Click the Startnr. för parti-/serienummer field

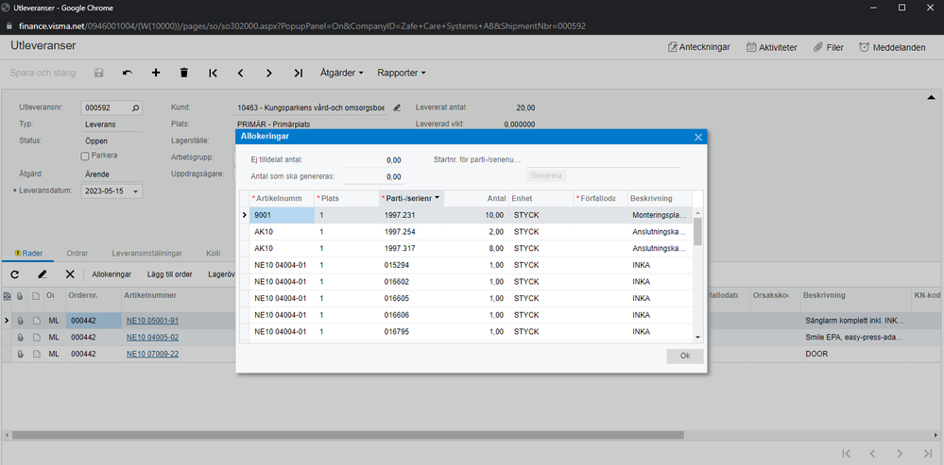(603, 159)
